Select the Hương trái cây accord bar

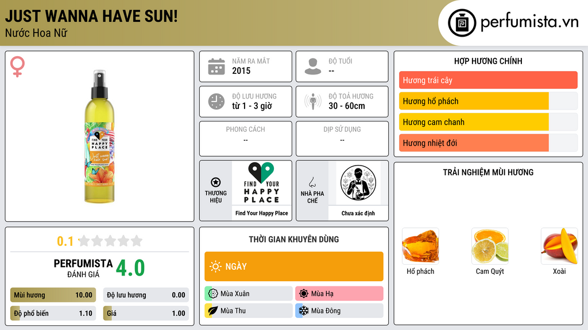point(488,80)
